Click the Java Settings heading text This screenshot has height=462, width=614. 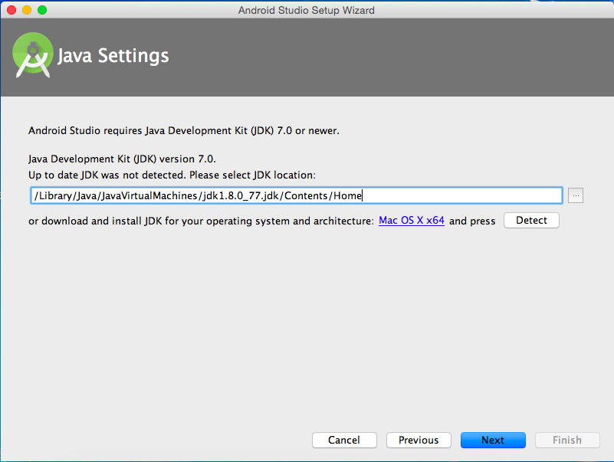[113, 56]
